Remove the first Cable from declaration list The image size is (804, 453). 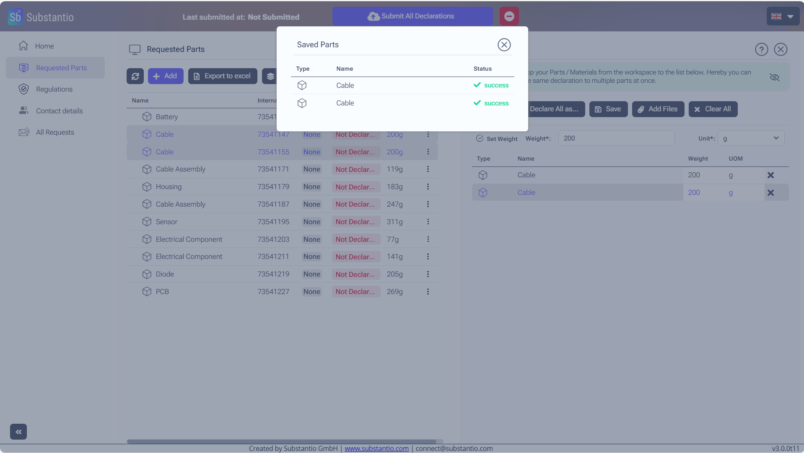point(770,175)
